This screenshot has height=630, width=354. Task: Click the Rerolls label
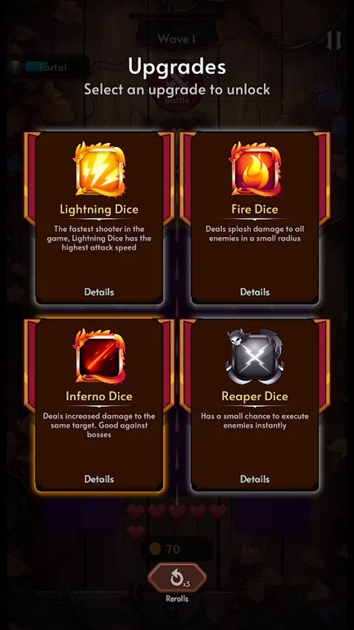(177, 599)
